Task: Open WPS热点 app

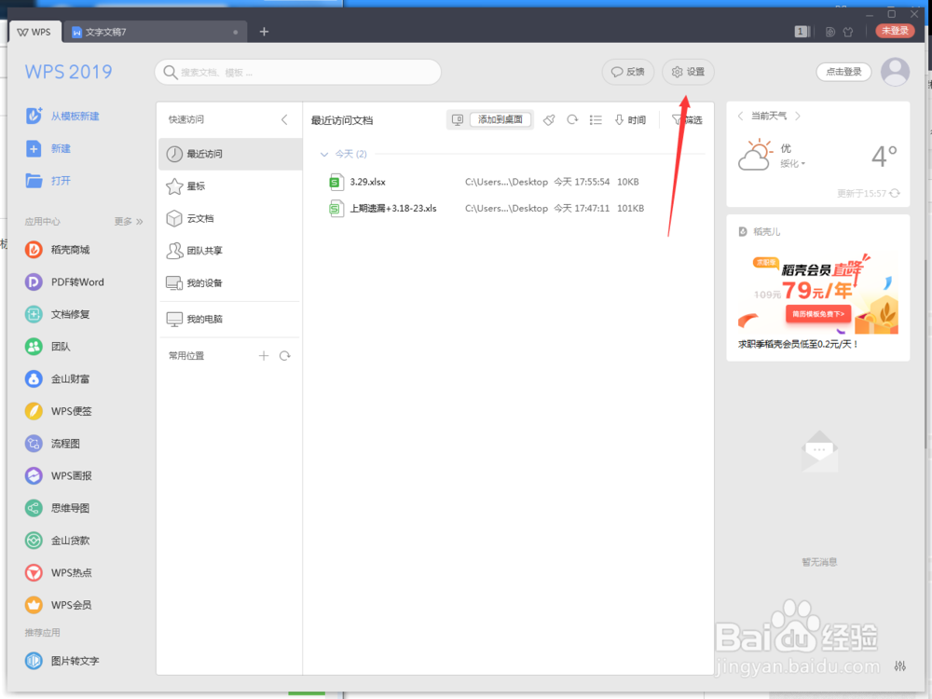Action: [x=58, y=573]
